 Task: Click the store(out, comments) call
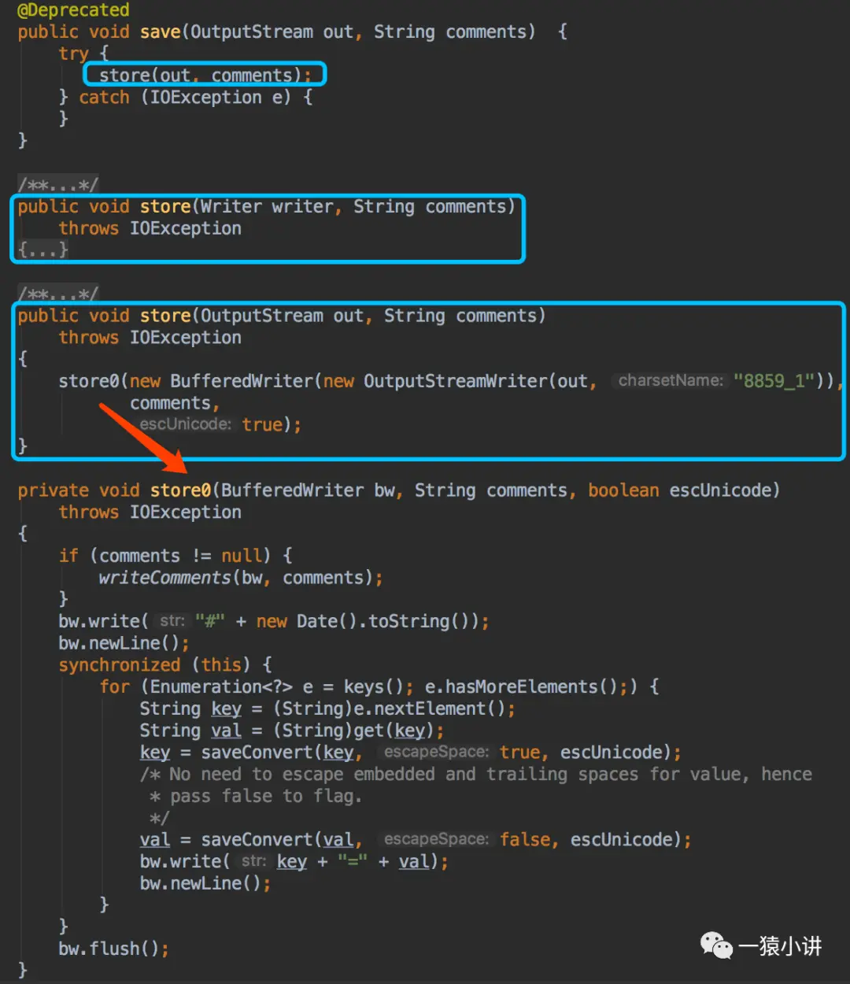coord(205,76)
